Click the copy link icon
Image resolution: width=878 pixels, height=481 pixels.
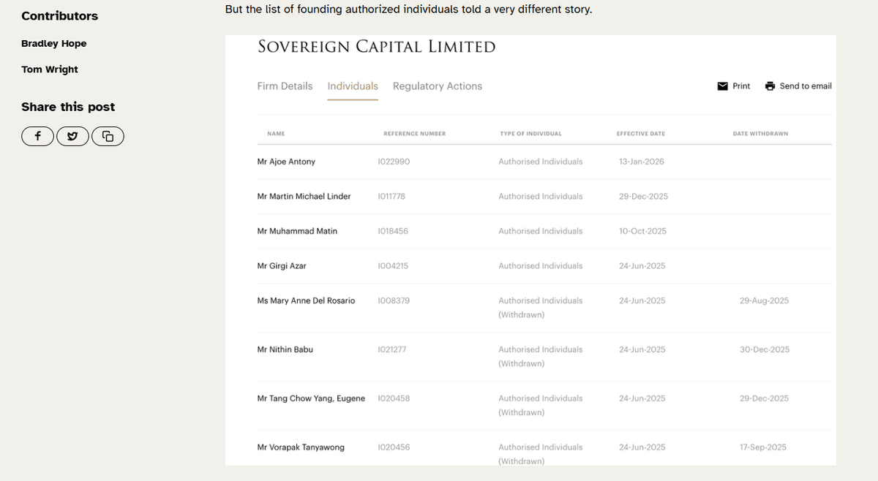coord(108,136)
